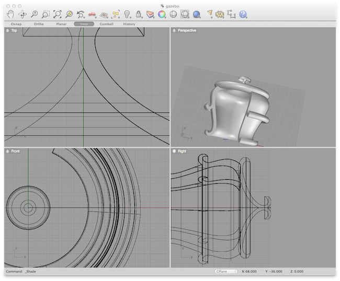Expand the padlock lock flyout arrow

click(142, 18)
